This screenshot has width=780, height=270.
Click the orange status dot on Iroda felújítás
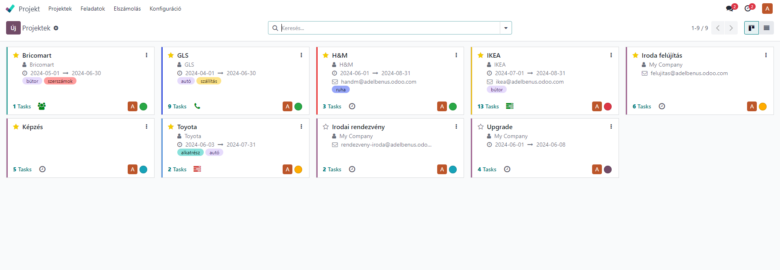pyautogui.click(x=763, y=106)
